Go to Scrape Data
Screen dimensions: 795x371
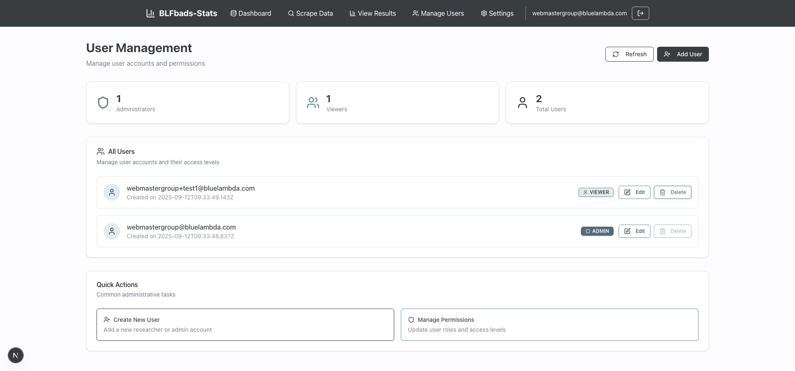coord(311,13)
